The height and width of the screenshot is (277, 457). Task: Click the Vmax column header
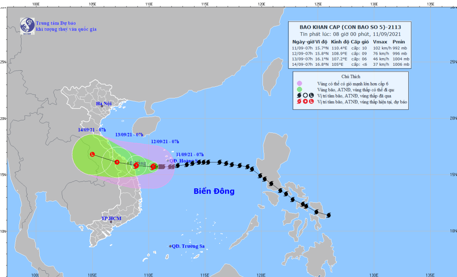[380, 41]
